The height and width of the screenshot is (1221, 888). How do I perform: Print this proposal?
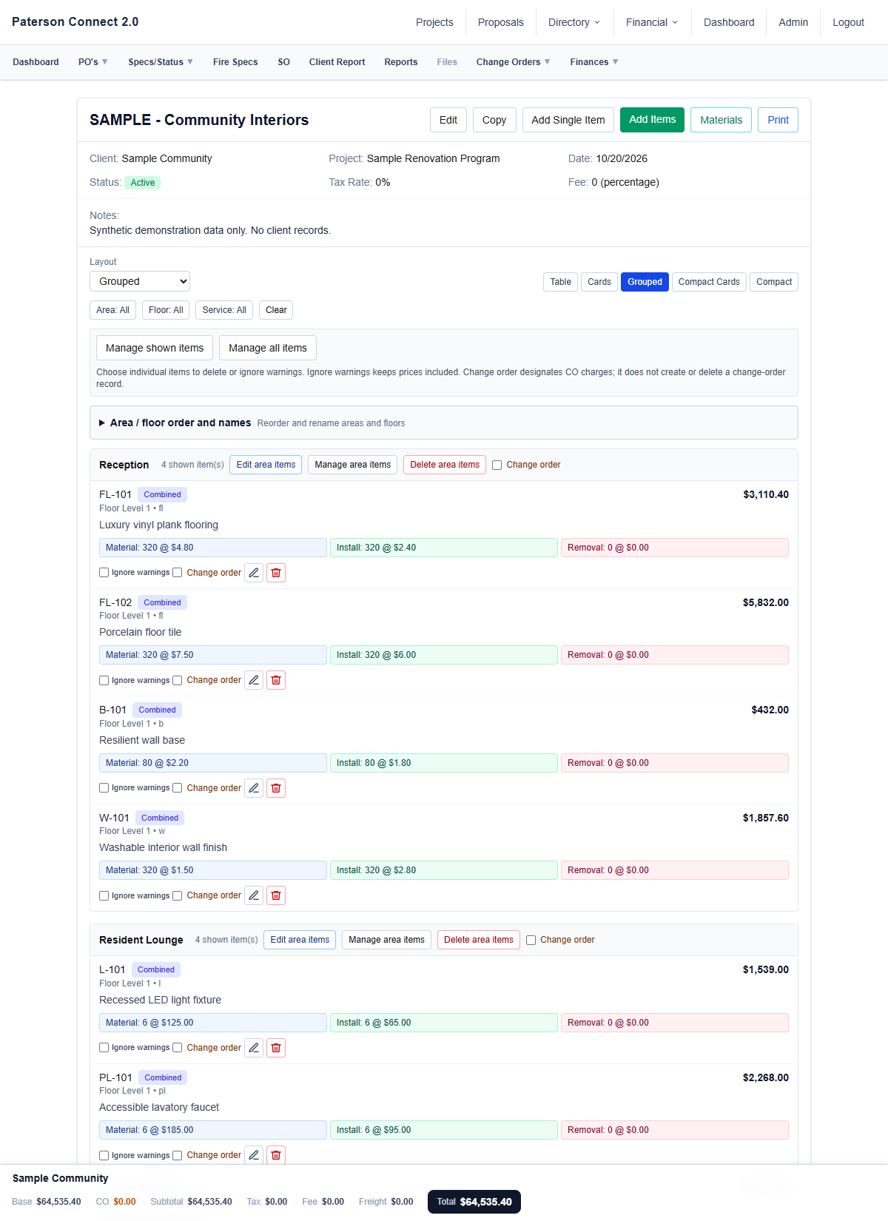[x=778, y=120]
